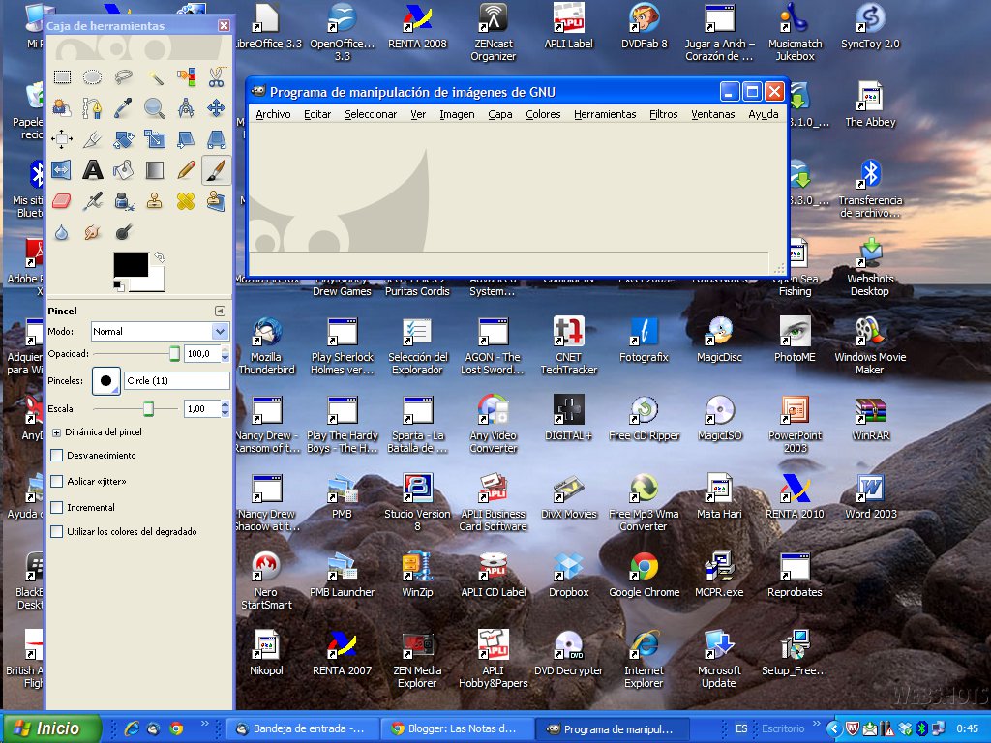This screenshot has width=991, height=743.
Task: Select the Measure compass tool
Action: (x=186, y=108)
